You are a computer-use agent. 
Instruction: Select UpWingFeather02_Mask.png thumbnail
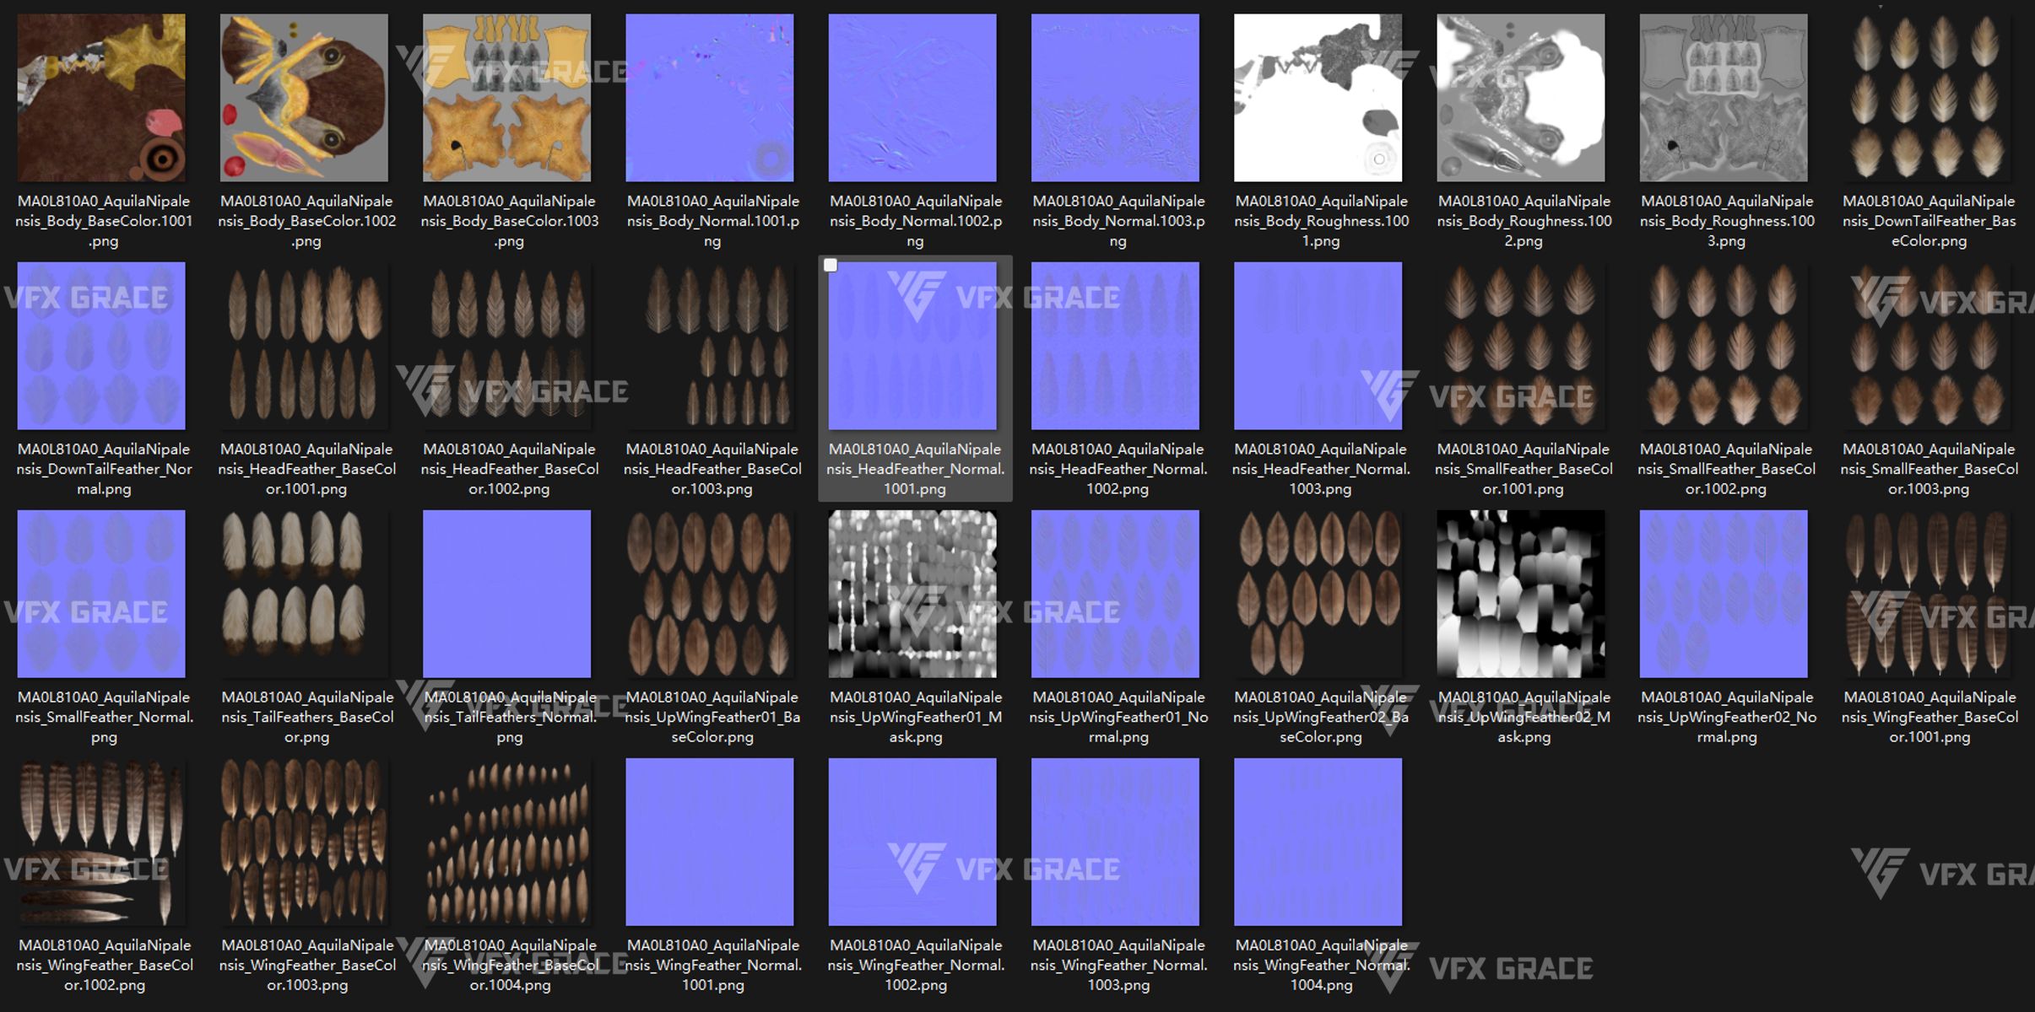1520,594
